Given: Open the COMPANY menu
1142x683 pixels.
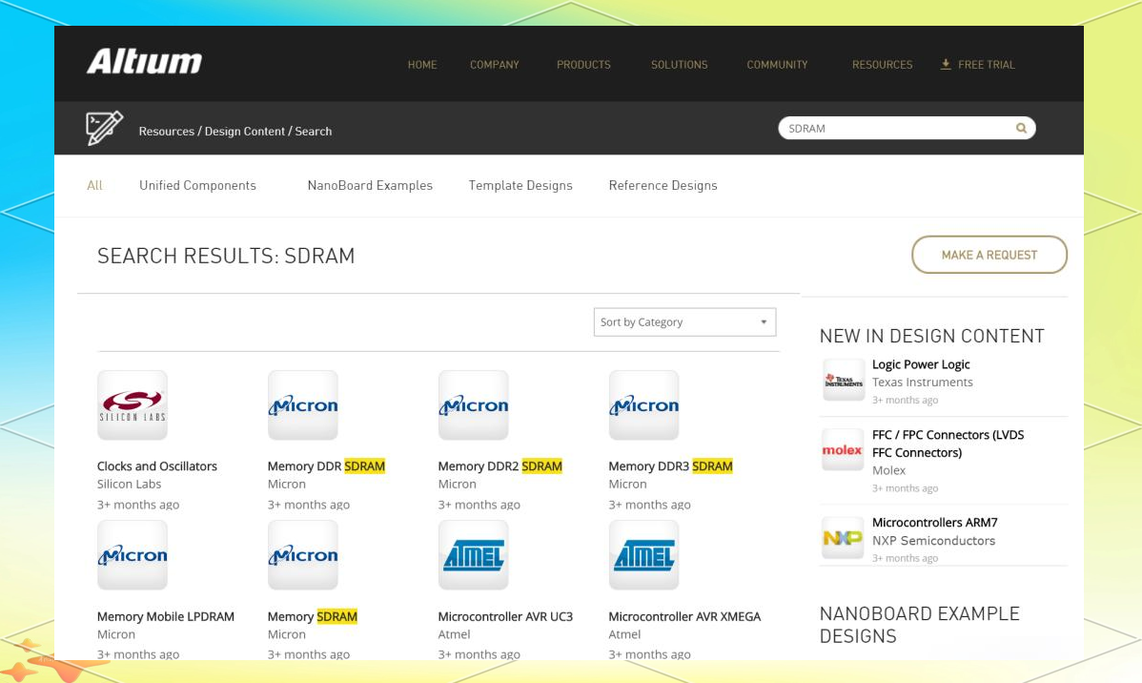Looking at the screenshot, I should [x=495, y=65].
